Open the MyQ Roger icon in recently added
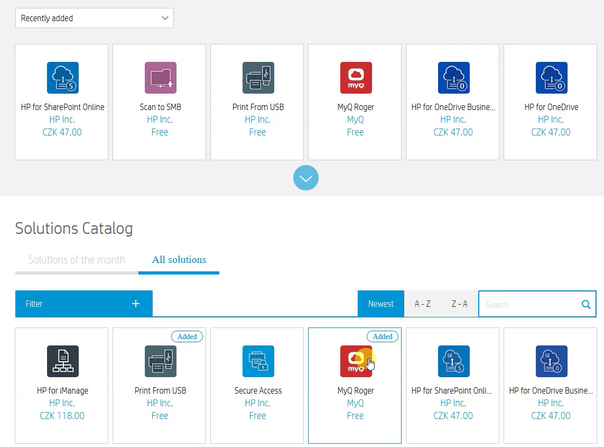The width and height of the screenshot is (604, 447). pos(355,77)
